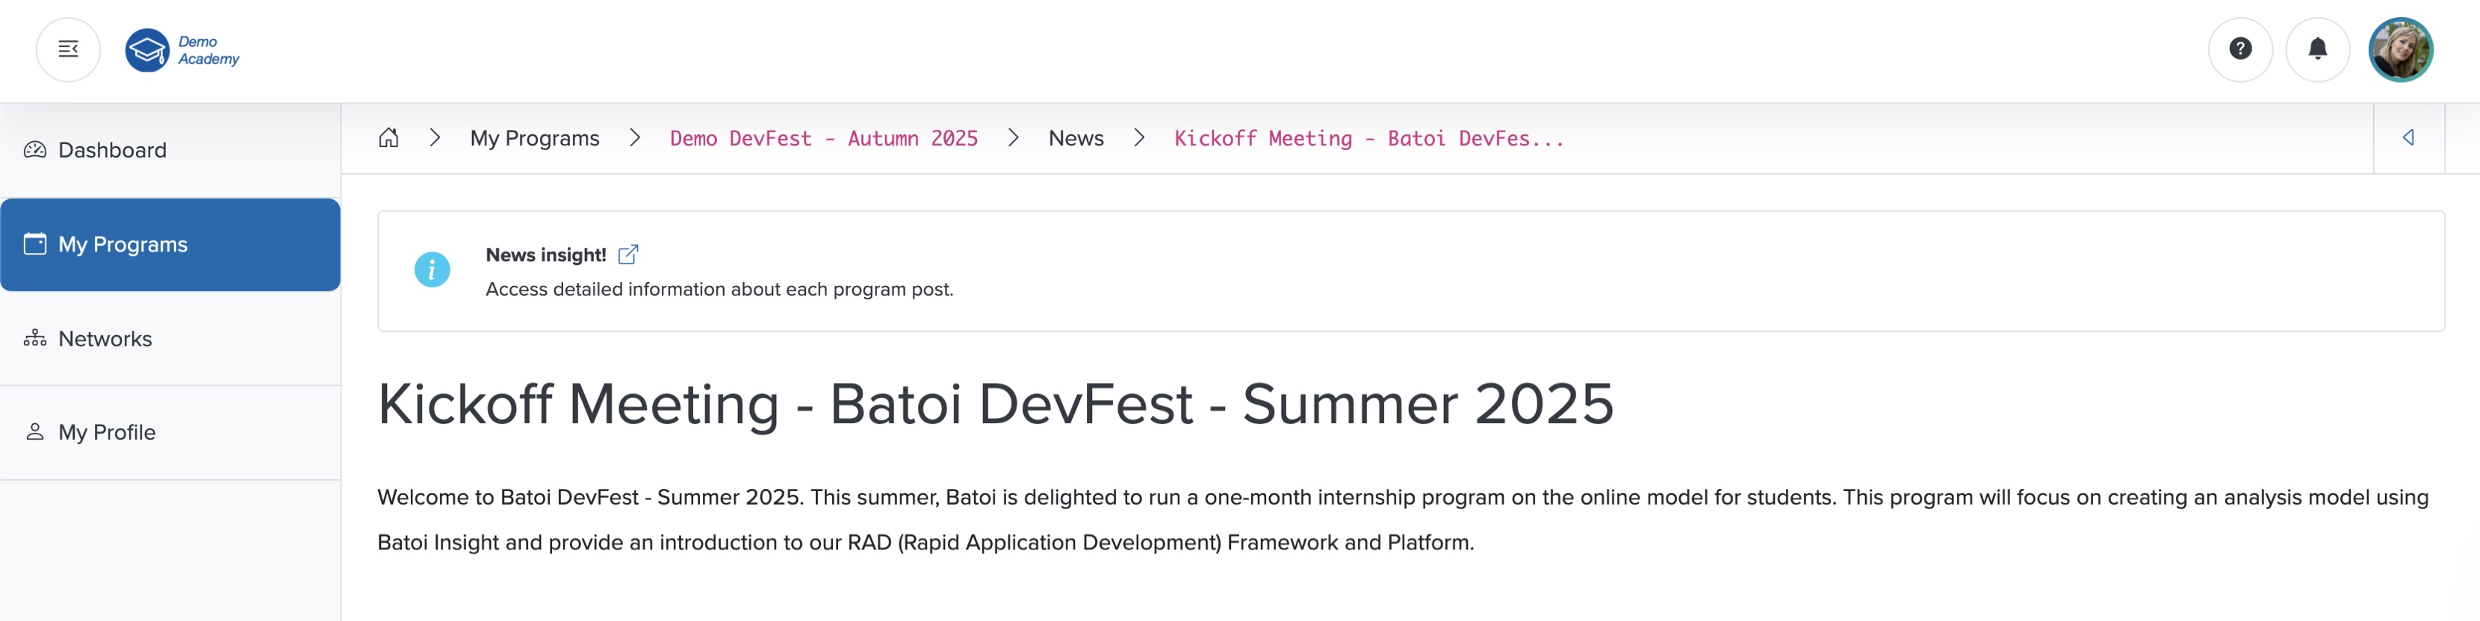Go to My Profile in the sidebar
2480x621 pixels.
coord(107,433)
